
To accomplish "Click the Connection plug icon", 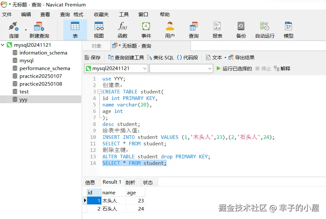I will [14, 27].
